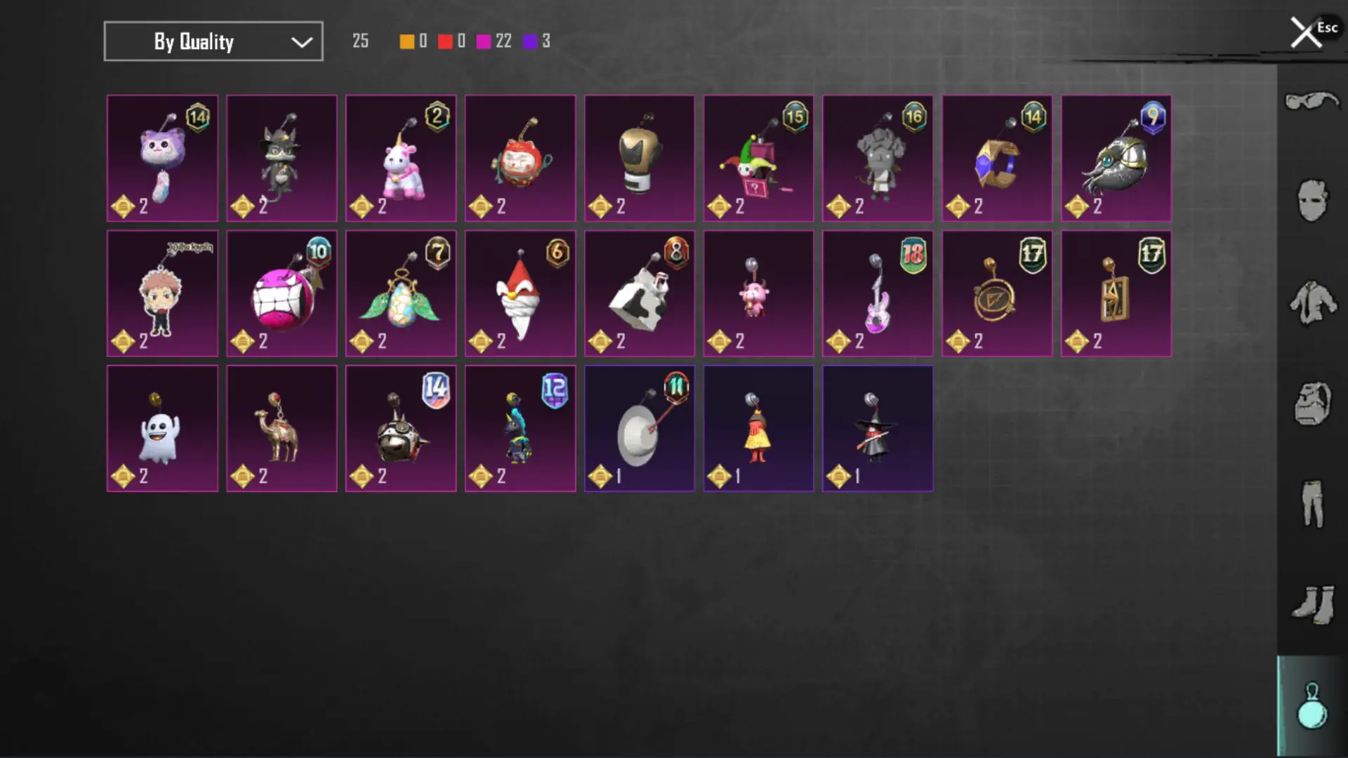Filter by pink quality count 22
The image size is (1348, 758).
pos(494,41)
